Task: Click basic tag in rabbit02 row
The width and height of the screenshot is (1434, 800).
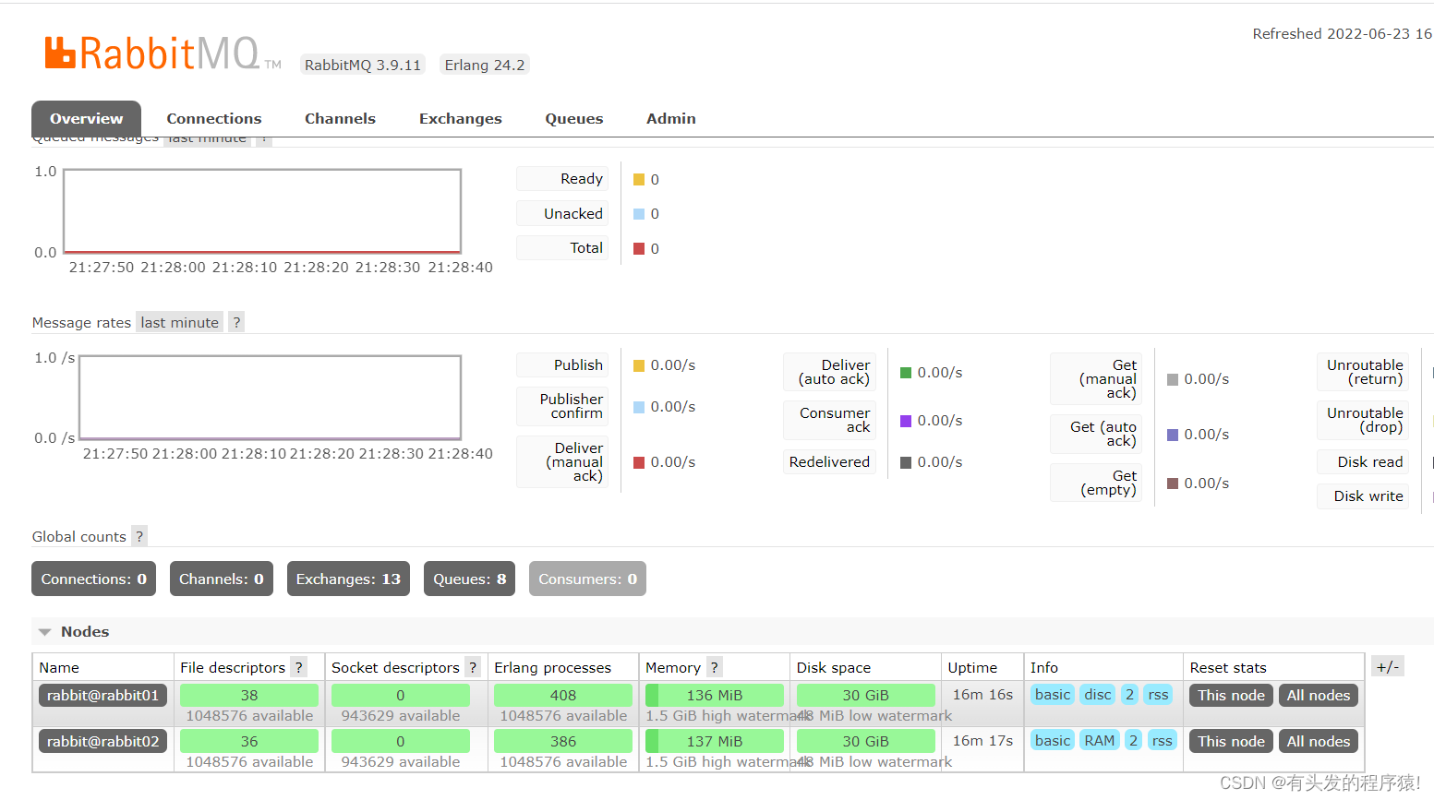Action: tap(1053, 740)
